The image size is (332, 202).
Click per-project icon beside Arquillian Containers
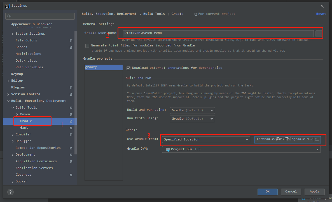click(x=71, y=162)
